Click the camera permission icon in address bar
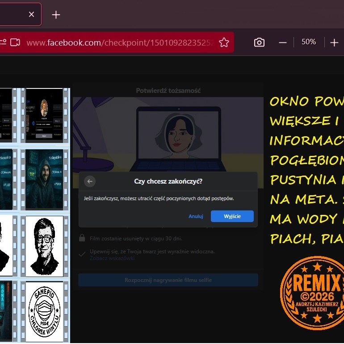Viewport: 344px width, 344px height. (15, 42)
